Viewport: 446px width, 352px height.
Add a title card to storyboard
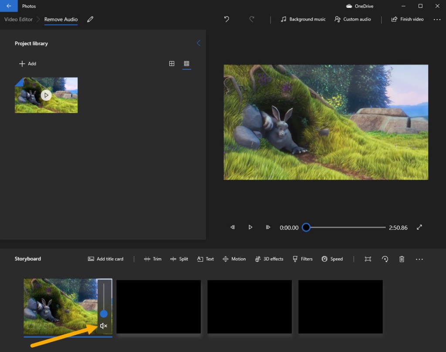click(105, 259)
